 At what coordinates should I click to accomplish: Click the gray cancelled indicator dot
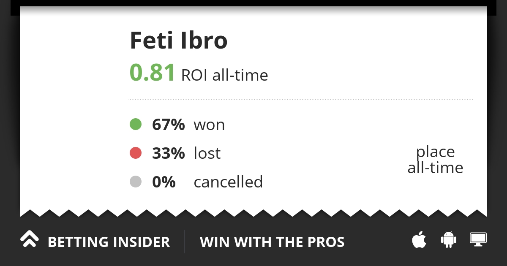tap(135, 182)
